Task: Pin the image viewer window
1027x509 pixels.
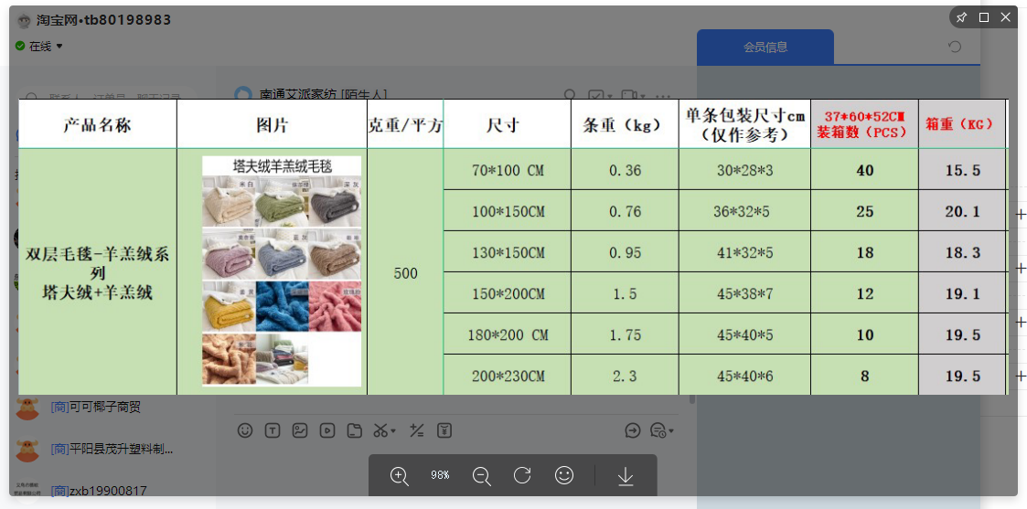Action: click(x=961, y=17)
